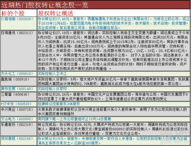Image resolution: width=191 pixels, height=146 pixels.
Task: Open stock 乐通股份 (002319)
Action: click(17, 124)
